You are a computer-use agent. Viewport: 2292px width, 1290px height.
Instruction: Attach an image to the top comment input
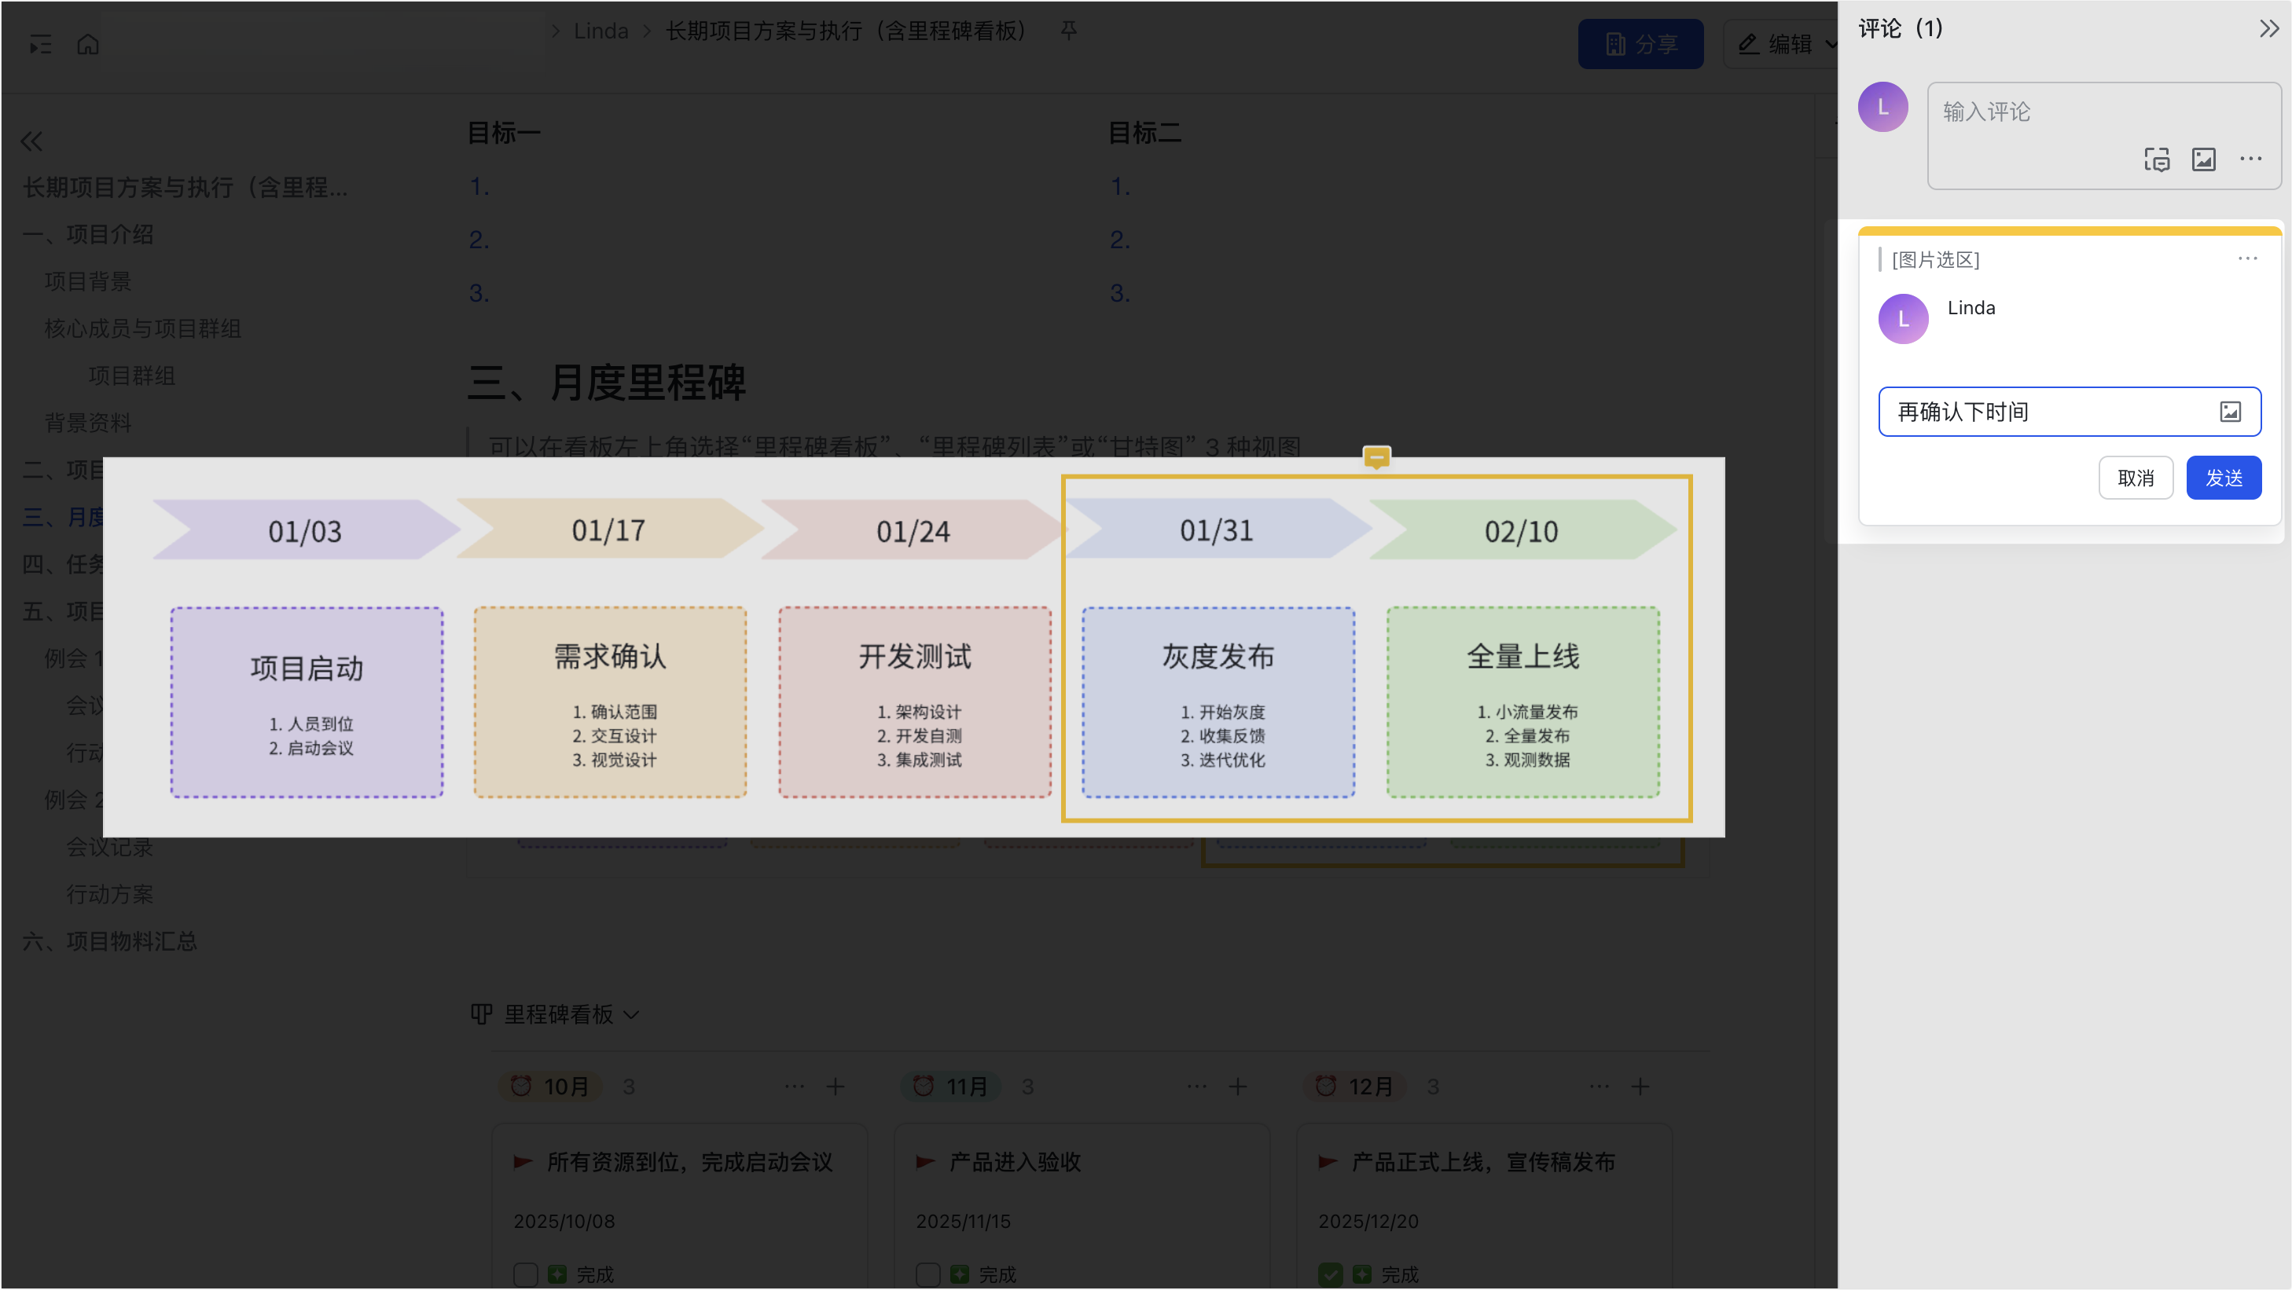tap(2204, 159)
